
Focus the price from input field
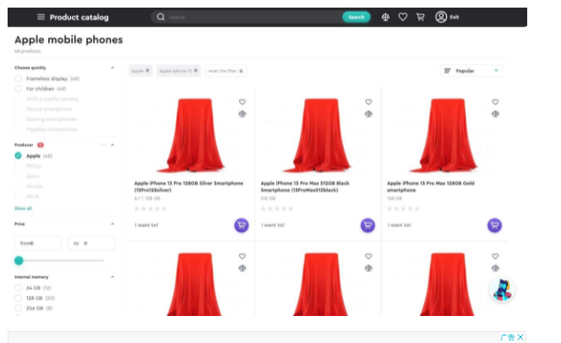coord(38,243)
